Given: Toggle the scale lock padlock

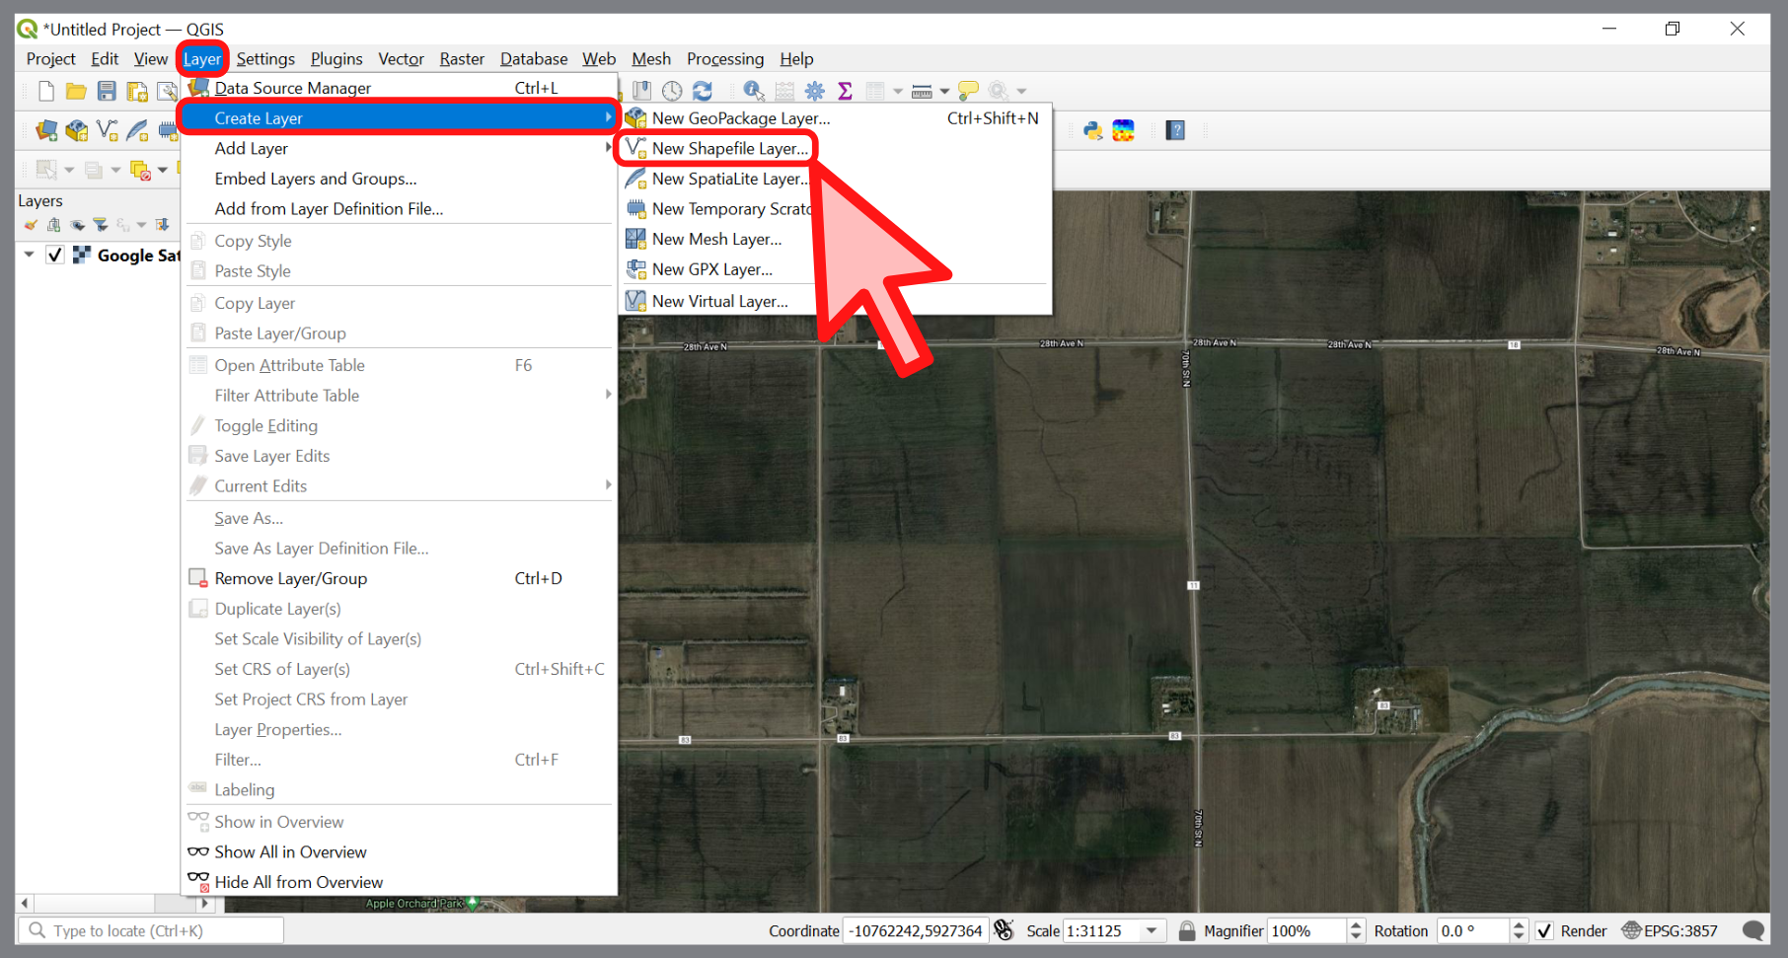Looking at the screenshot, I should pos(1185,930).
